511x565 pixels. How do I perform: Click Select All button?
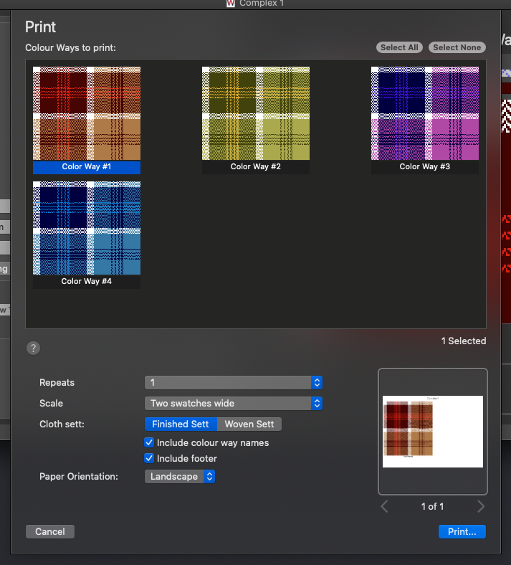point(399,47)
